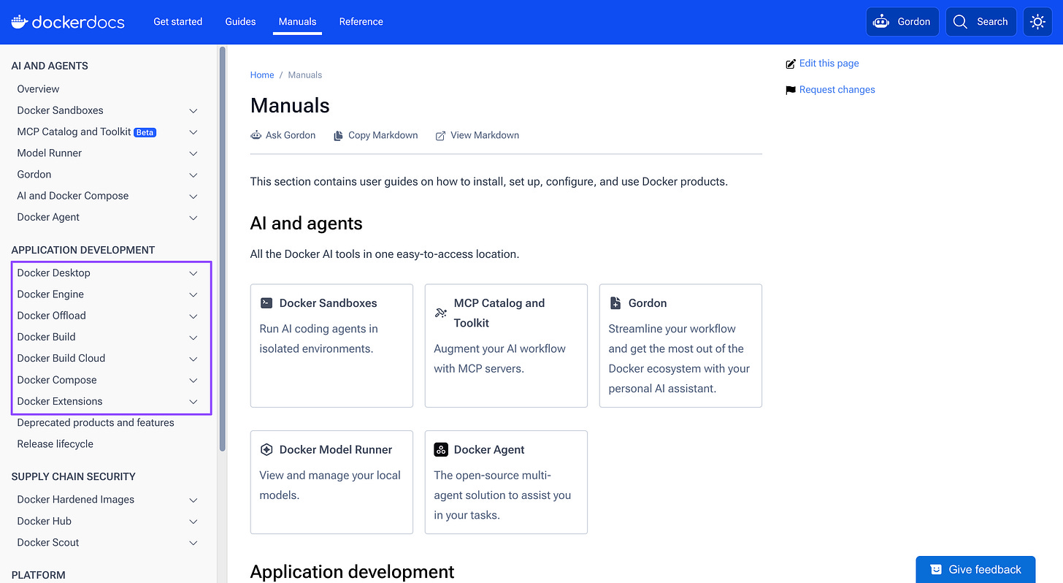Click the Gordon label in header button
1063x583 pixels.
pyautogui.click(x=913, y=22)
